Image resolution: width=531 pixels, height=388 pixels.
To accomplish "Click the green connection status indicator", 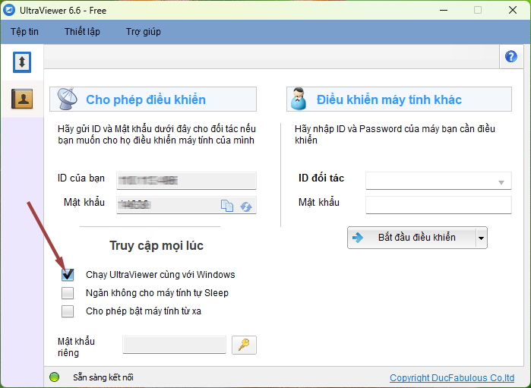I will 54,377.
